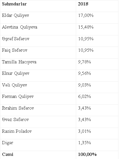
Task: Click the Digər row label
Action: click(x=8, y=143)
